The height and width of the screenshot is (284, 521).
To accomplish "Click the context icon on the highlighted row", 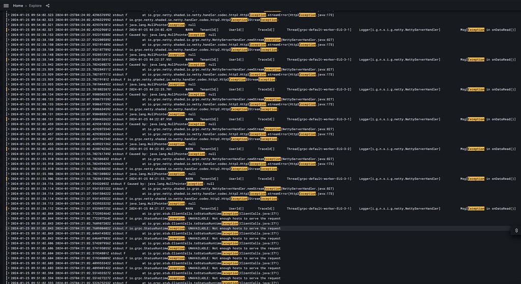I will 516,231.
